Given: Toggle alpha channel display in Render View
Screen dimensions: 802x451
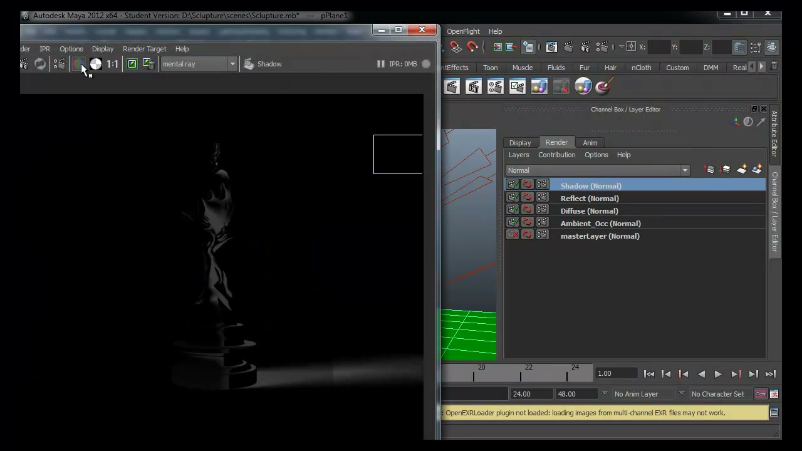Looking at the screenshot, I should pos(96,64).
